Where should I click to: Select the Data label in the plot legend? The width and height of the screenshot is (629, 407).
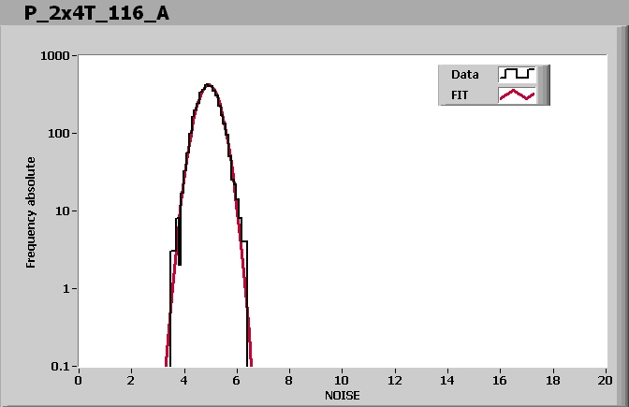click(x=465, y=74)
